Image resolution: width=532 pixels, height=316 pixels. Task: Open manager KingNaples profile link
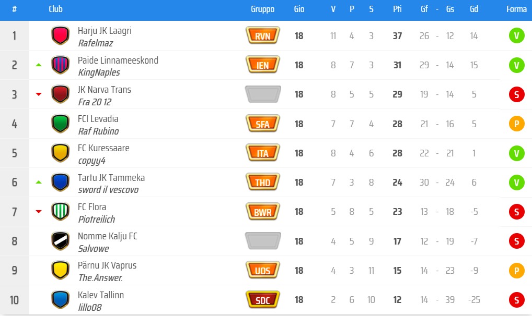coord(99,72)
